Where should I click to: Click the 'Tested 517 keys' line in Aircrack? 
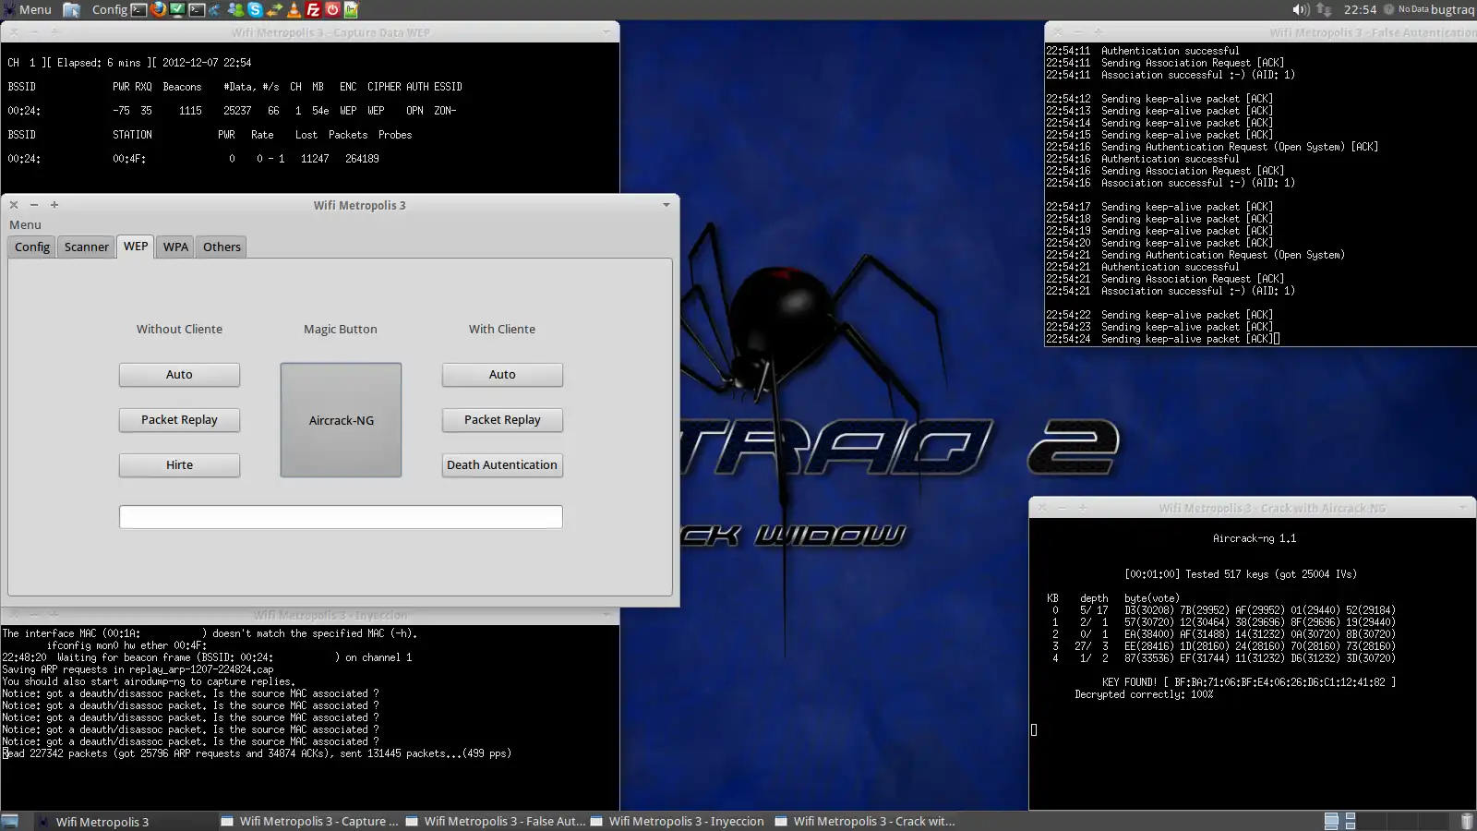pyautogui.click(x=1241, y=574)
